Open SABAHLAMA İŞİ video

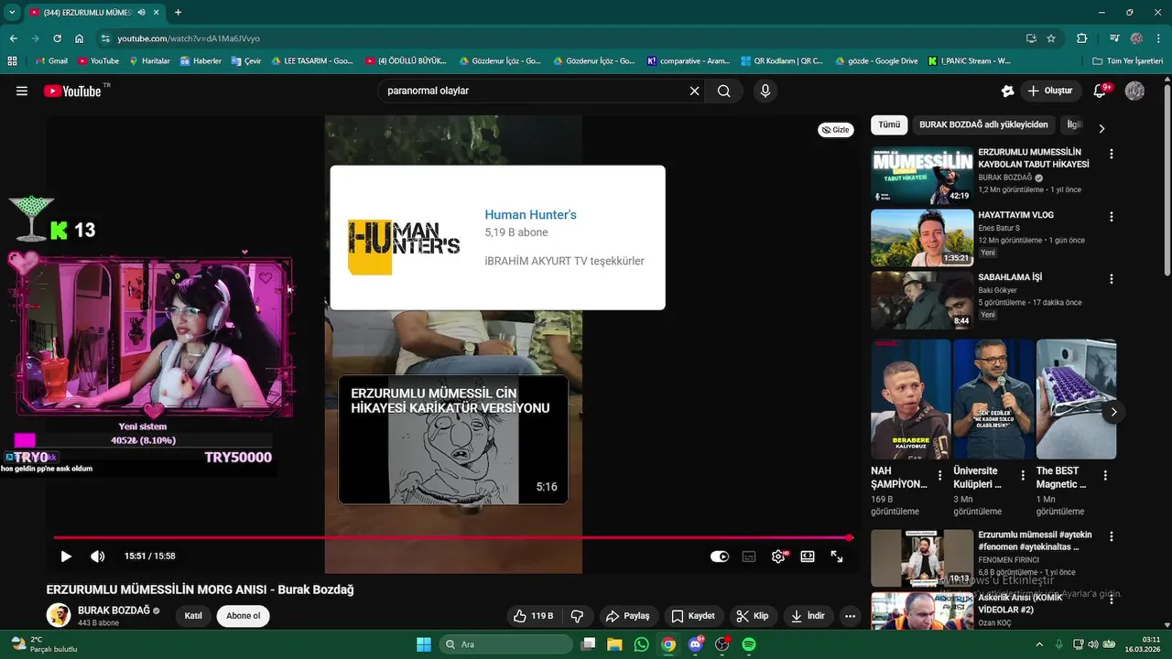(922, 300)
